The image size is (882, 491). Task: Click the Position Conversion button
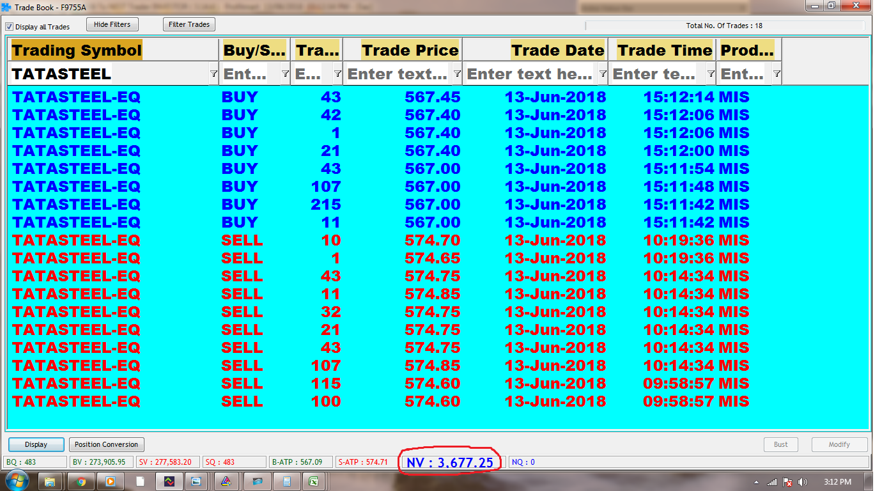tap(106, 444)
